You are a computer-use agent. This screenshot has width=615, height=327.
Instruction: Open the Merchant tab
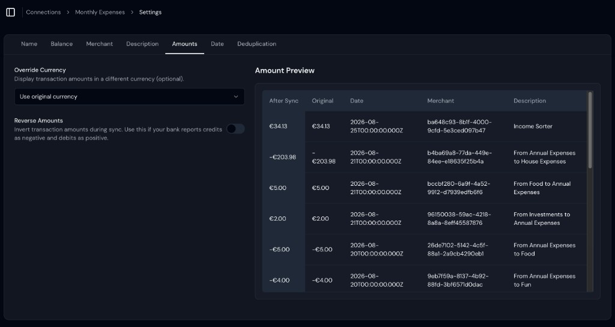pos(99,44)
